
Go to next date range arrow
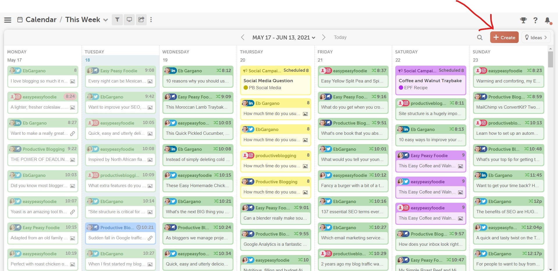(324, 37)
